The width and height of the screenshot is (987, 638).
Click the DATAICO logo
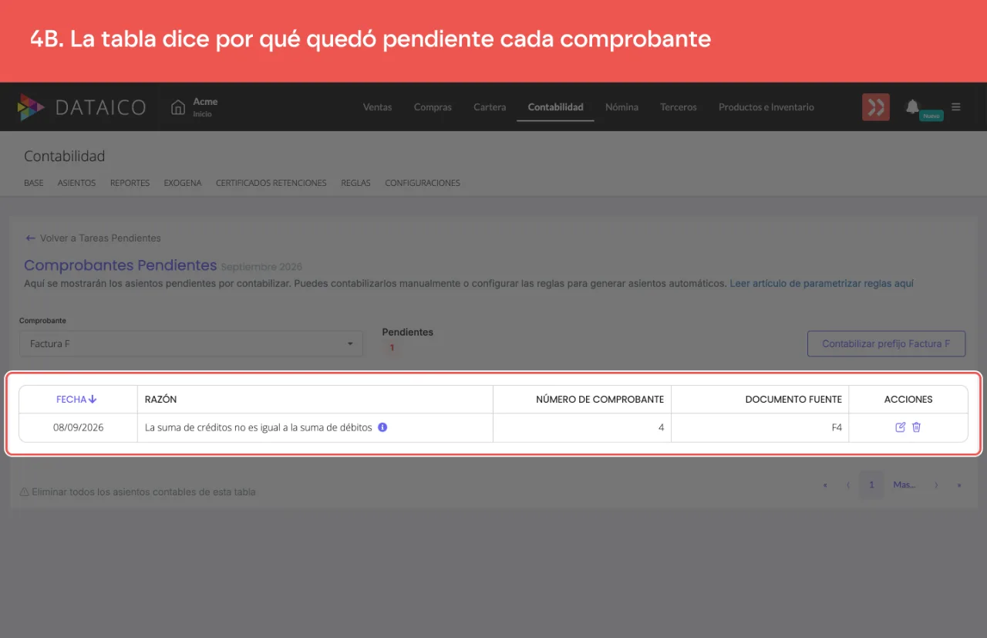click(82, 107)
